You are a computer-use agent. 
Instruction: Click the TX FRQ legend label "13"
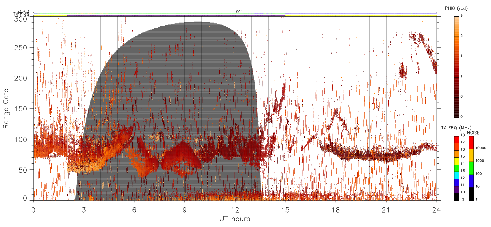[x=462, y=171]
